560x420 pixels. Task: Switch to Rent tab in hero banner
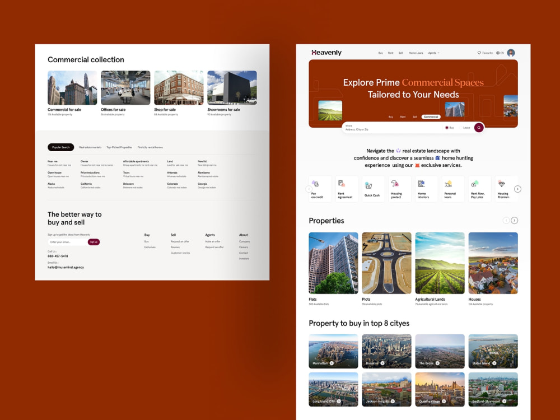[x=403, y=117]
